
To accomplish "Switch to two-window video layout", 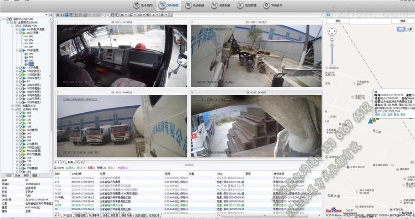I will pos(62,15).
